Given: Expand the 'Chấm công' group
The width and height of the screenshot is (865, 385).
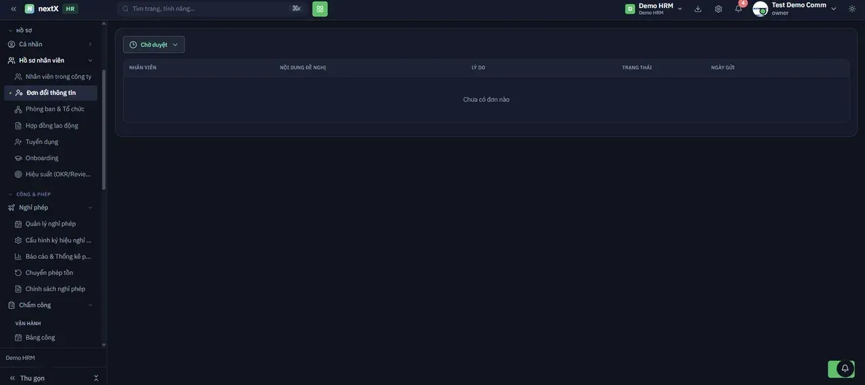Looking at the screenshot, I should pyautogui.click(x=51, y=305).
